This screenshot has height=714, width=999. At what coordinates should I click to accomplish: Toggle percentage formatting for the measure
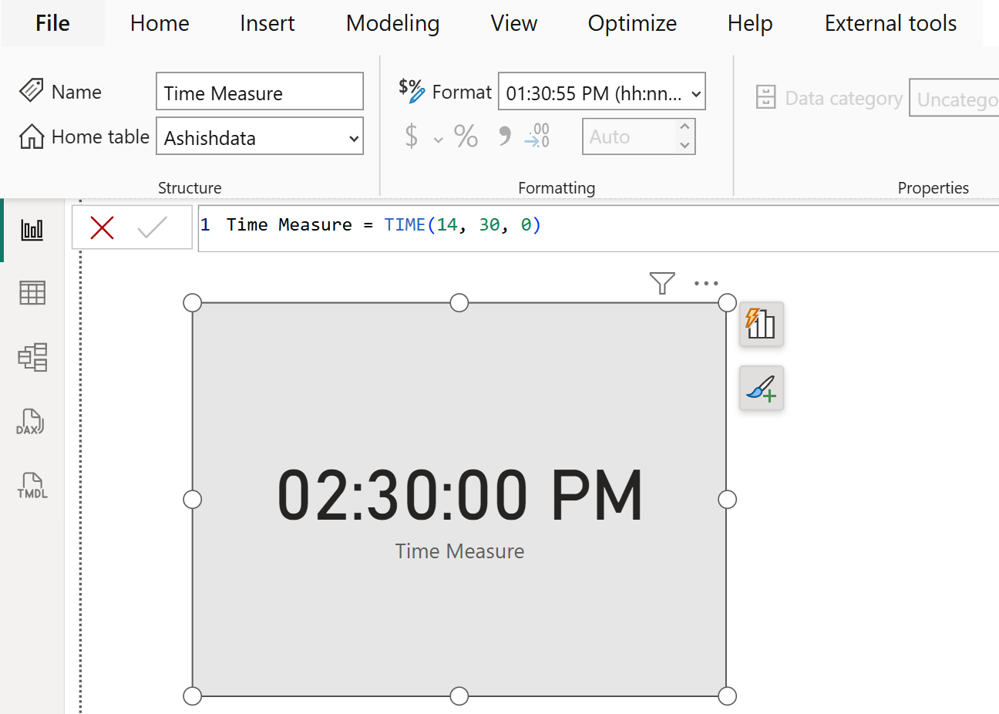(x=466, y=136)
